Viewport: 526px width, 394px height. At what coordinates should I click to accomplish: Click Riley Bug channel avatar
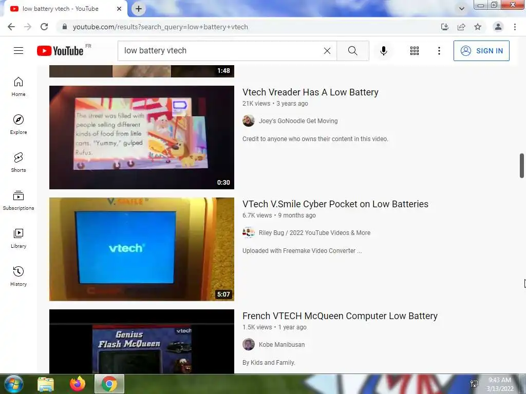tap(249, 233)
